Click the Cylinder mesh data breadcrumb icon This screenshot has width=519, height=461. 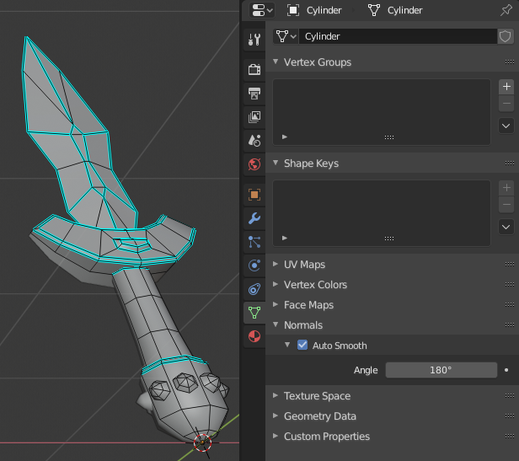click(374, 10)
